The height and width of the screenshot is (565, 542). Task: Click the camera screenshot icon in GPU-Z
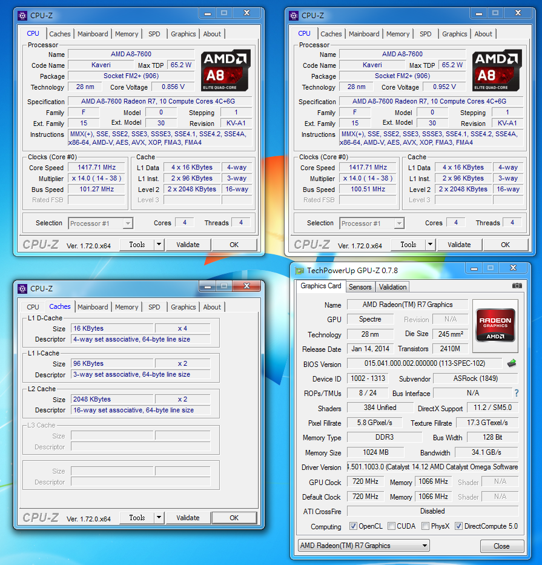tap(517, 286)
